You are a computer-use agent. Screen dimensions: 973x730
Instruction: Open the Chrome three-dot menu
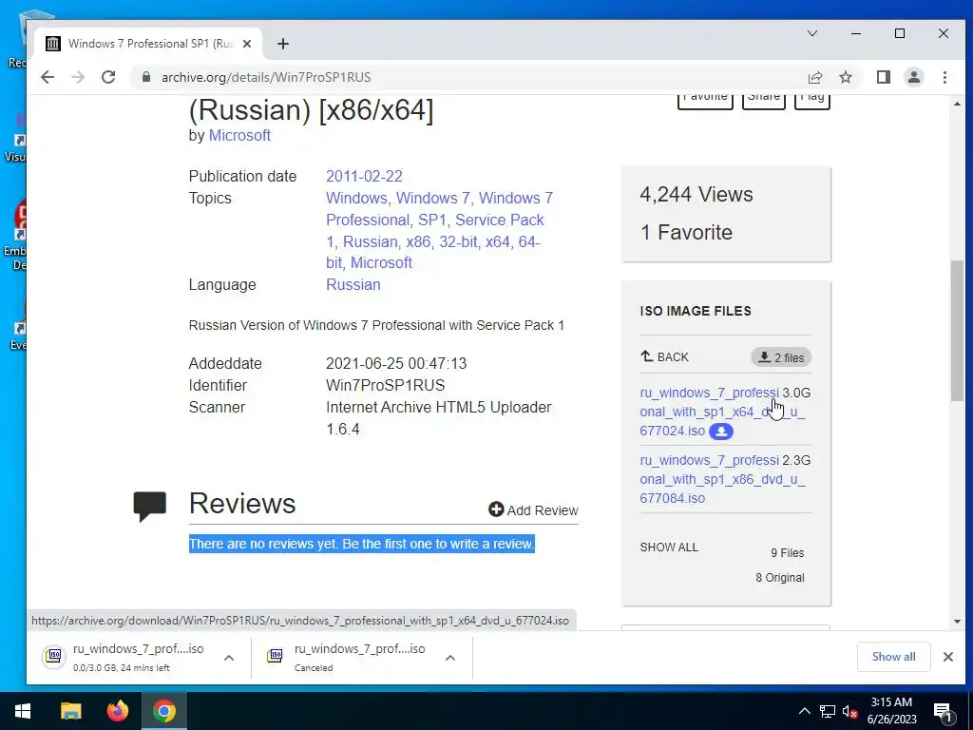tap(944, 77)
